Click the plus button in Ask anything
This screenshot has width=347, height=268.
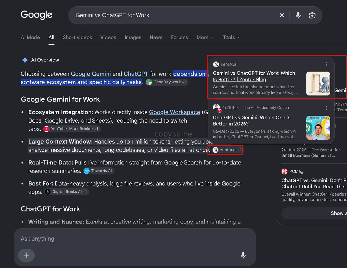tap(26, 255)
